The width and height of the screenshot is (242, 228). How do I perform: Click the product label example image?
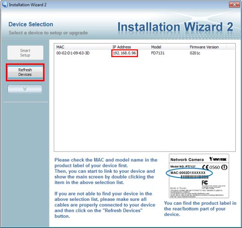pos(199,176)
